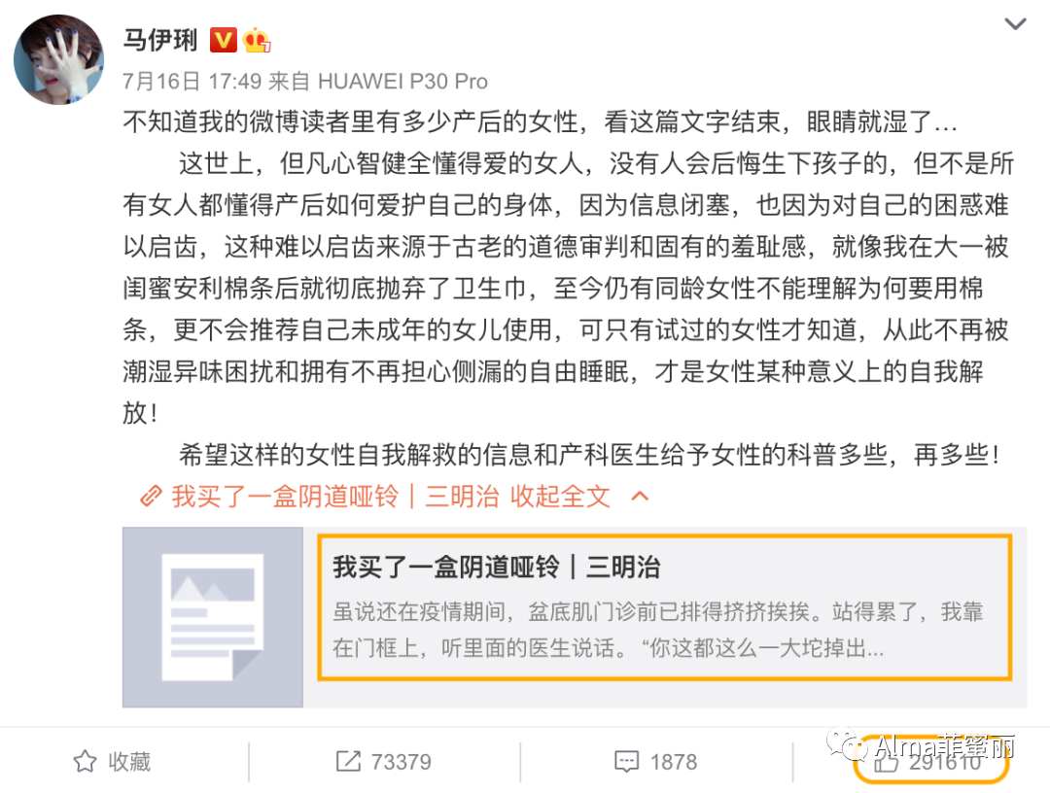The image size is (1050, 793).
Task: Click the crown membership badge icon
Action: pyautogui.click(x=257, y=40)
